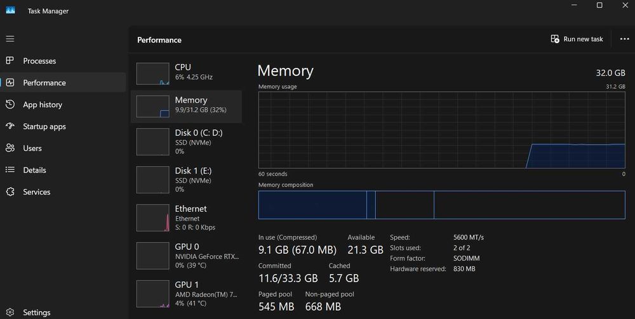635x319 pixels.
Task: Select Disk 0 (C: D:) in the list
Action: [187, 141]
